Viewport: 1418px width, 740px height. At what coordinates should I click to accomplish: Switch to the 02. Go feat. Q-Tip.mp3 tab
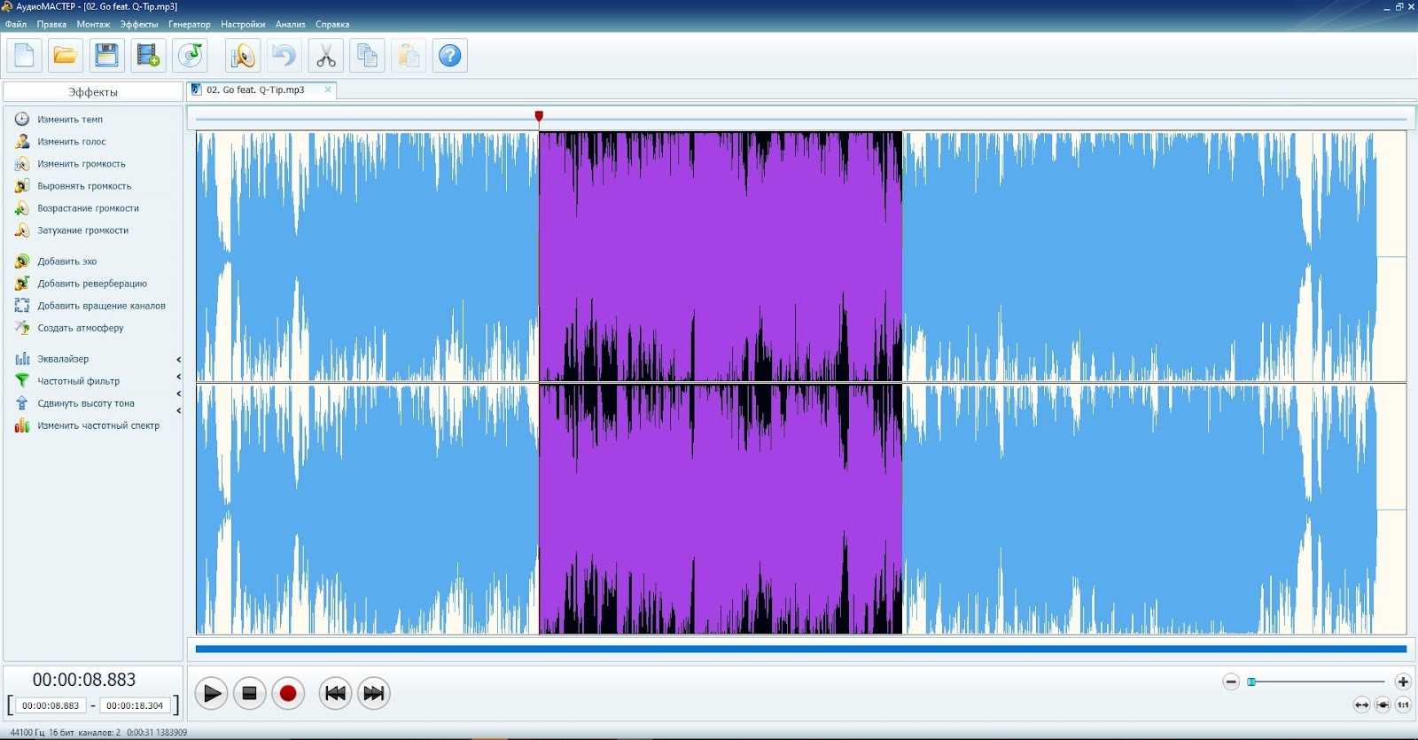tap(255, 90)
